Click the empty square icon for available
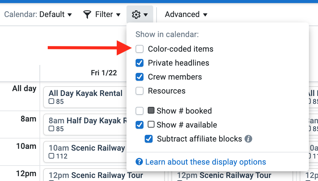The image size is (318, 181). tap(151, 124)
